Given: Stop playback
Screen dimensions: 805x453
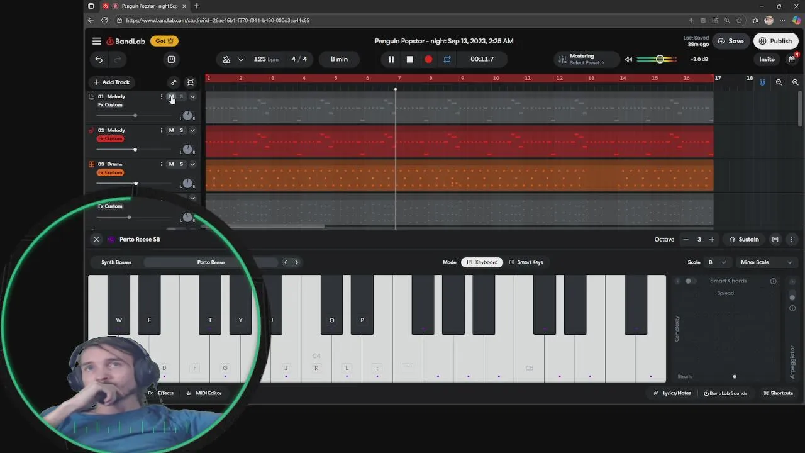Looking at the screenshot, I should click(x=410, y=59).
